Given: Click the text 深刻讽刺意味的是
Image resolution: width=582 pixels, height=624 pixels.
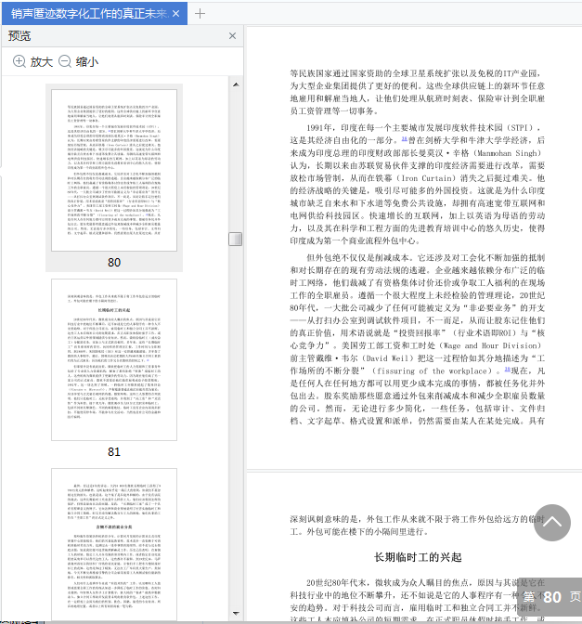Looking at the screenshot, I should click(x=324, y=519).
